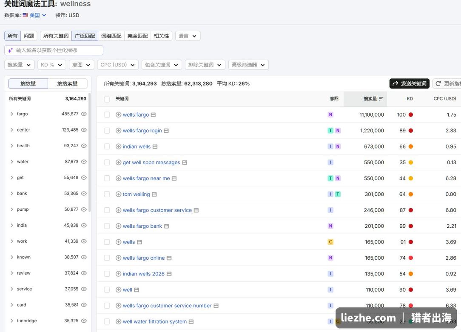The width and height of the screenshot is (461, 332).
Task: Click plus icon beside 'well water filtration system'
Action: tap(118, 322)
